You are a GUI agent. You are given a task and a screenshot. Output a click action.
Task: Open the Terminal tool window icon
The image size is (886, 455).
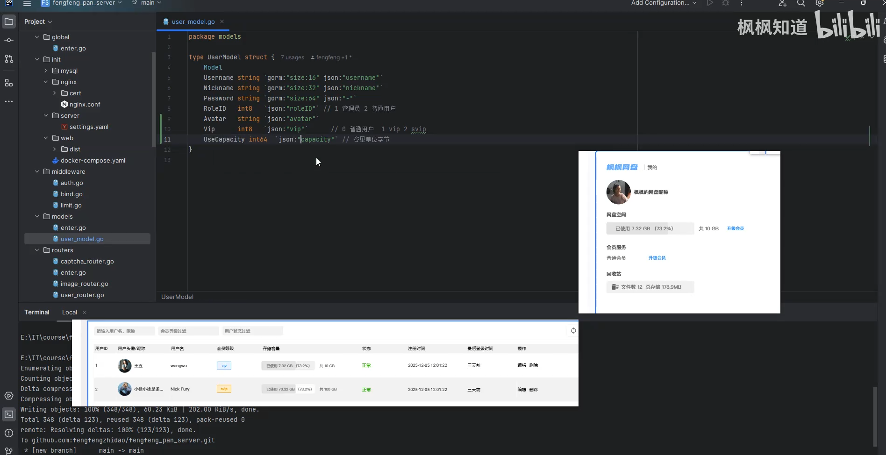point(9,414)
